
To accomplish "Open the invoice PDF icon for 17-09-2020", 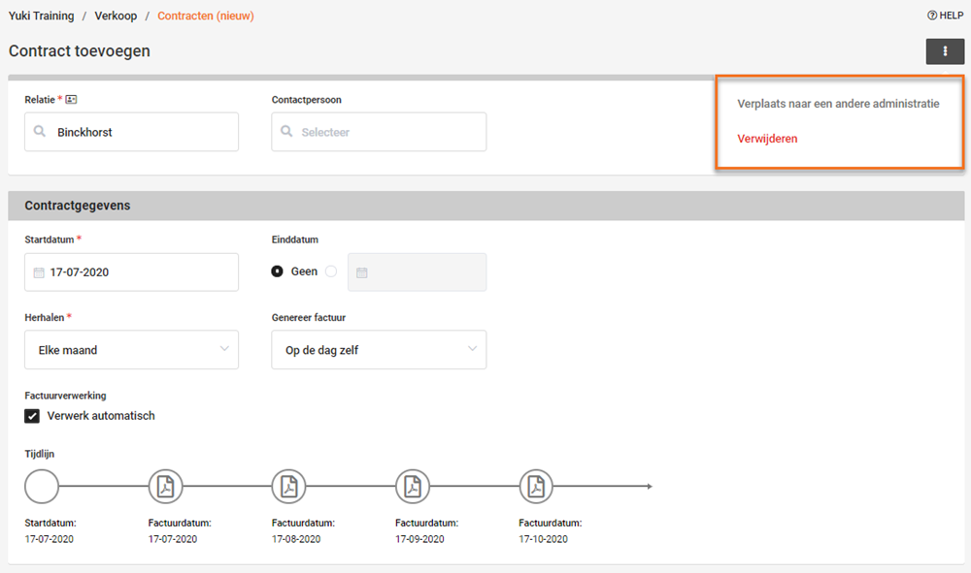I will point(413,487).
